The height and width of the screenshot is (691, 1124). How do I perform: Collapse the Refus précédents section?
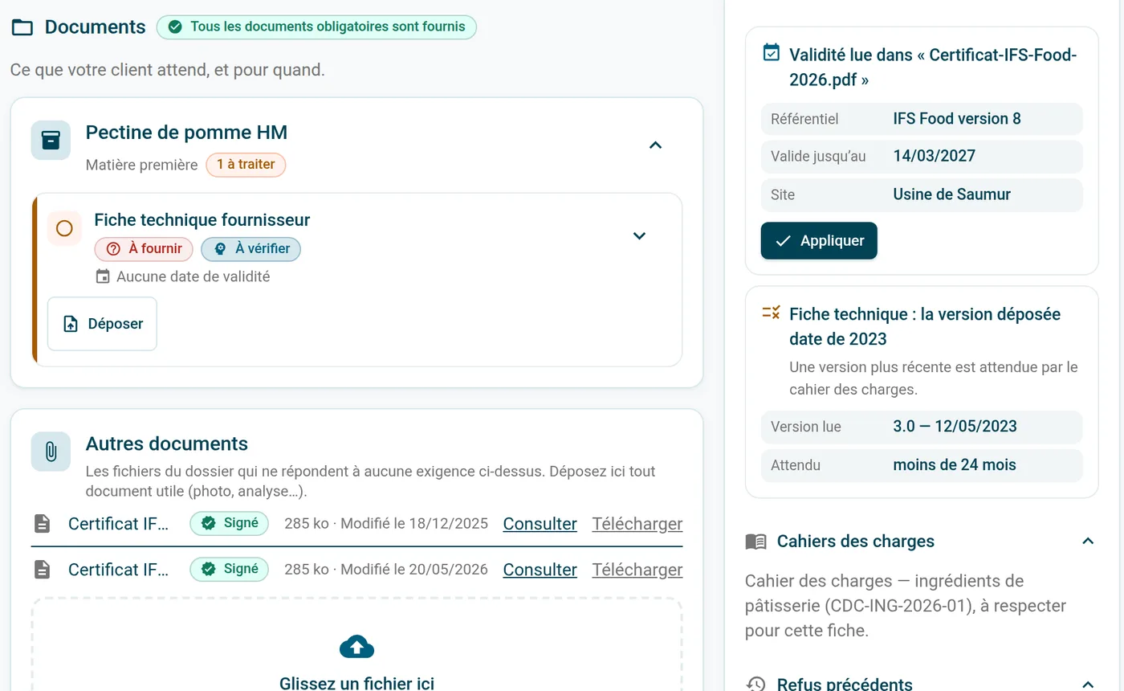[x=1088, y=685]
